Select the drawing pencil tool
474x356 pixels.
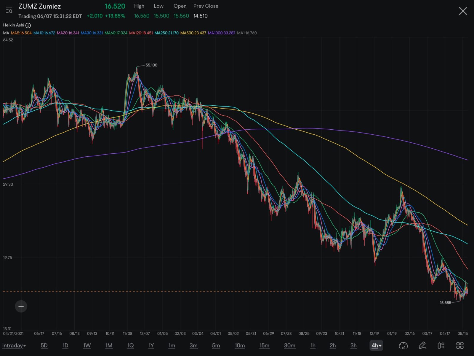tap(422, 346)
